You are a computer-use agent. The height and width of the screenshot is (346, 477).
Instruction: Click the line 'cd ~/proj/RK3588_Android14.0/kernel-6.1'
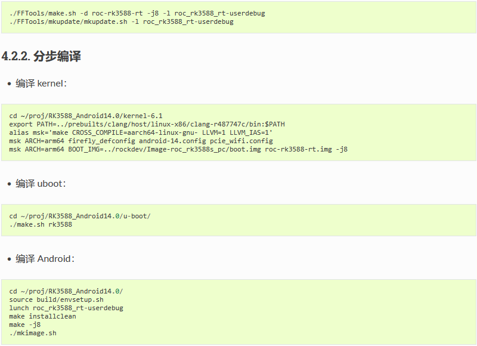pyautogui.click(x=86, y=116)
